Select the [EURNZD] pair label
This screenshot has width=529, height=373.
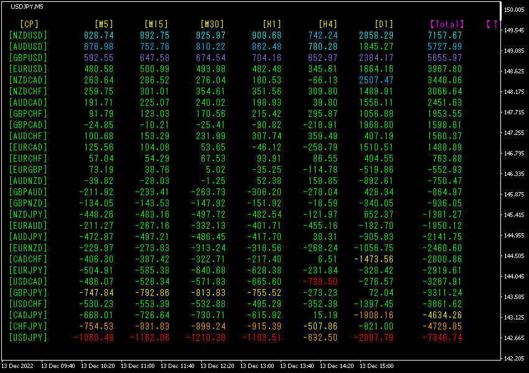coord(28,248)
